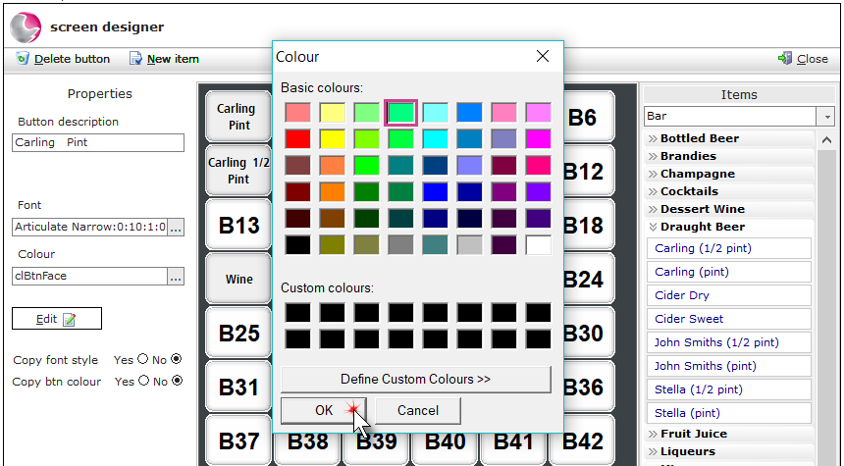Select the Wine layout button
This screenshot has height=466, width=844.
pyautogui.click(x=239, y=279)
